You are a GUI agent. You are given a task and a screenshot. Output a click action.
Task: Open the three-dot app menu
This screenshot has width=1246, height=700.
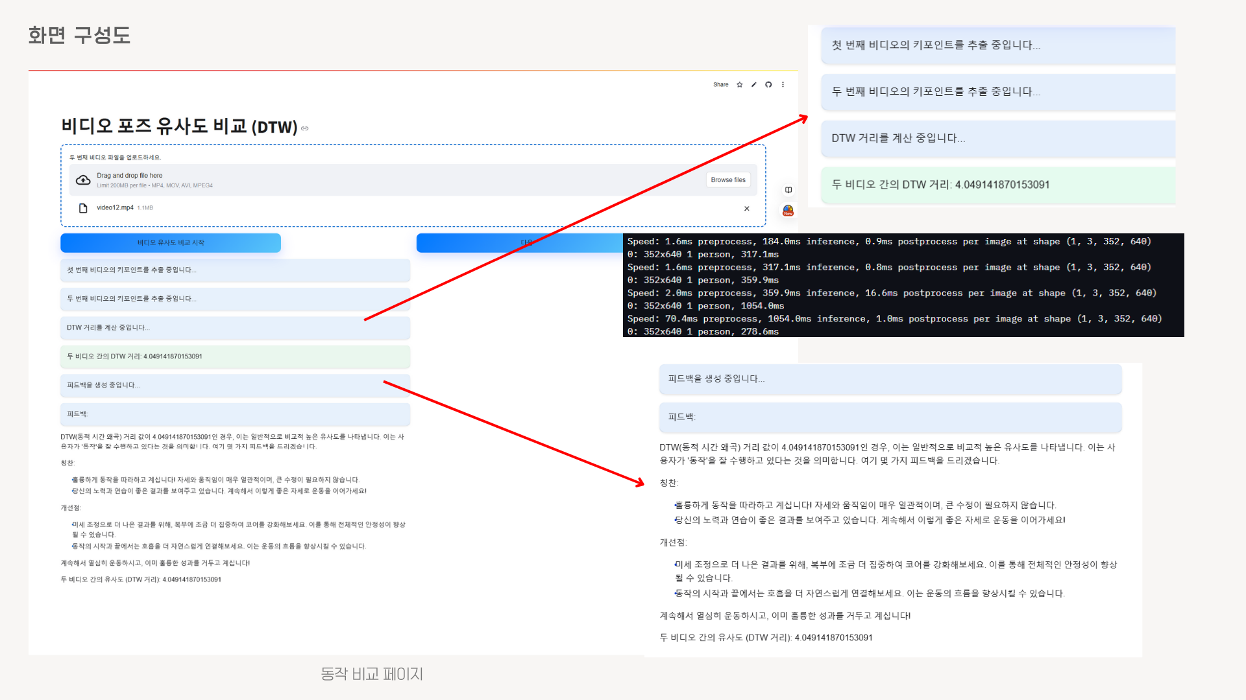783,85
